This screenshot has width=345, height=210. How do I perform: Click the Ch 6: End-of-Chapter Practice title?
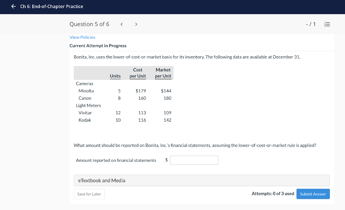tap(52, 6)
